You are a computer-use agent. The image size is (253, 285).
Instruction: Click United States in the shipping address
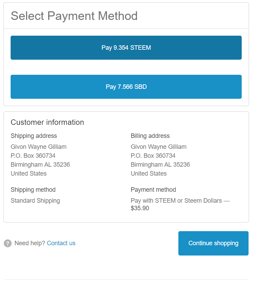click(x=28, y=174)
